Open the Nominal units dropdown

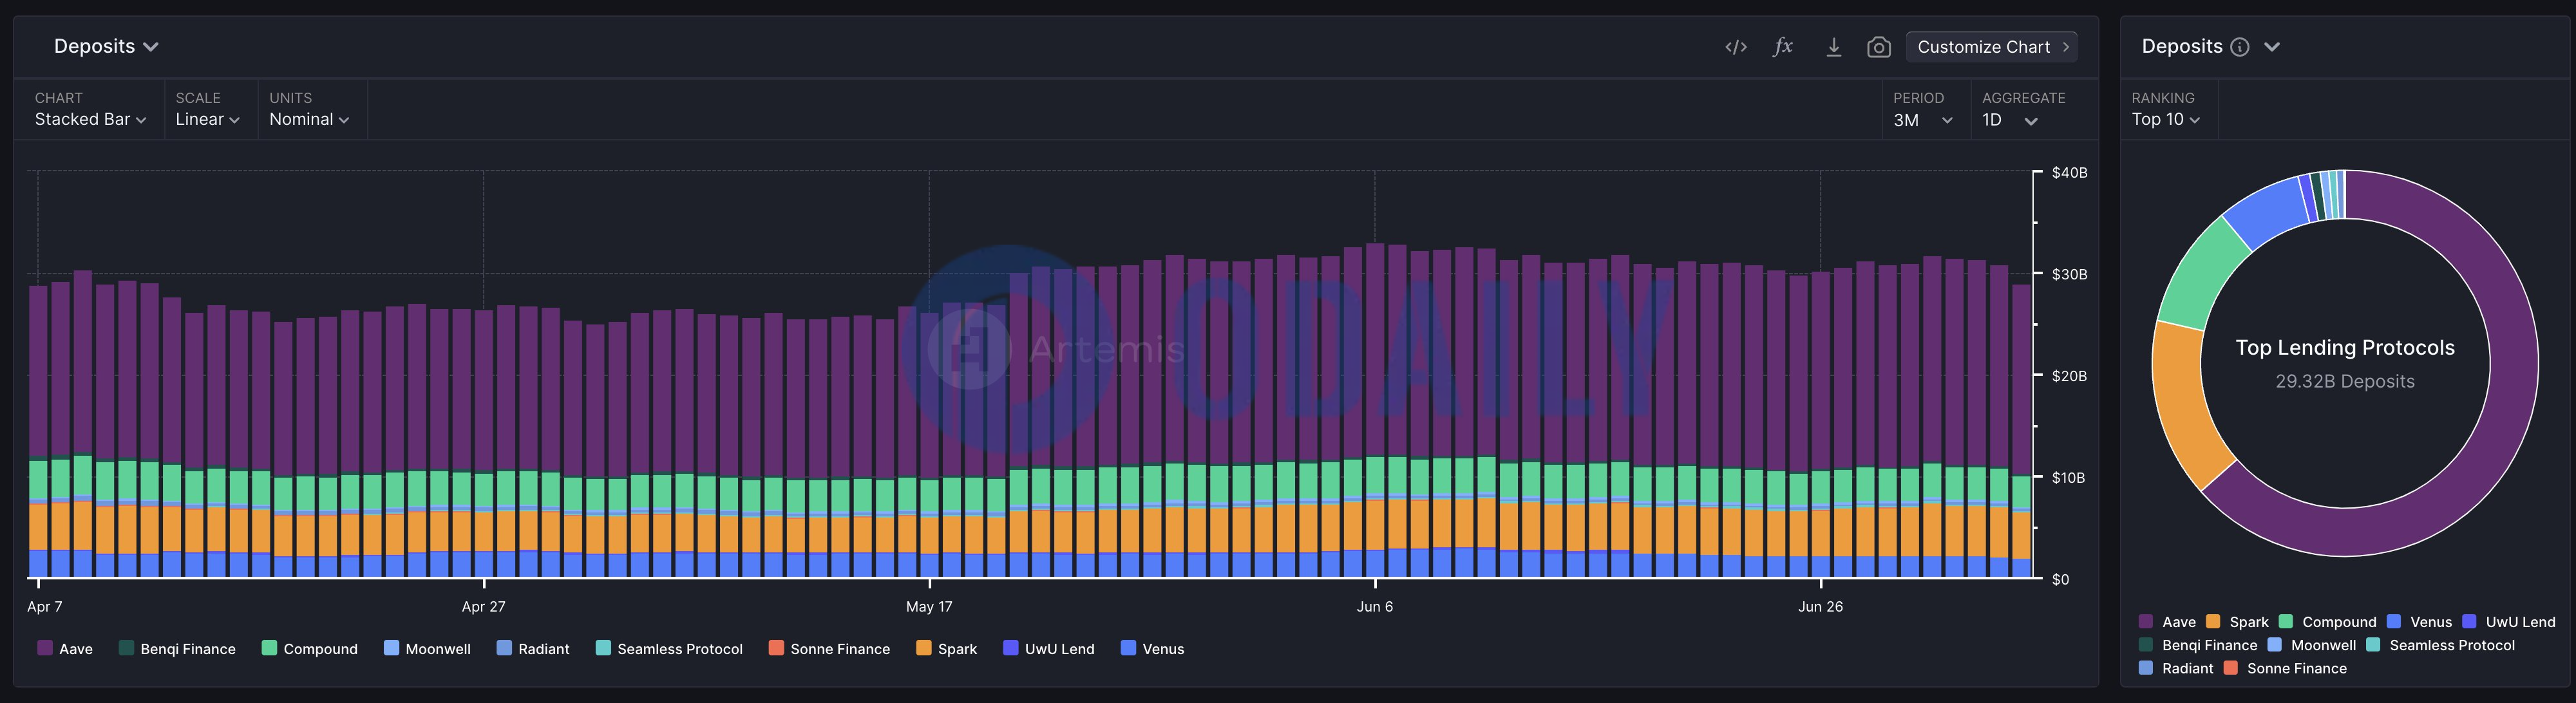pyautogui.click(x=309, y=119)
